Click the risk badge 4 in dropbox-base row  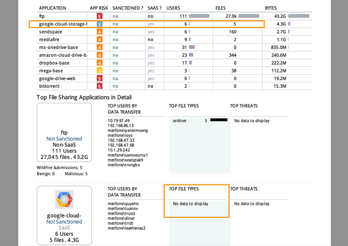point(100,63)
